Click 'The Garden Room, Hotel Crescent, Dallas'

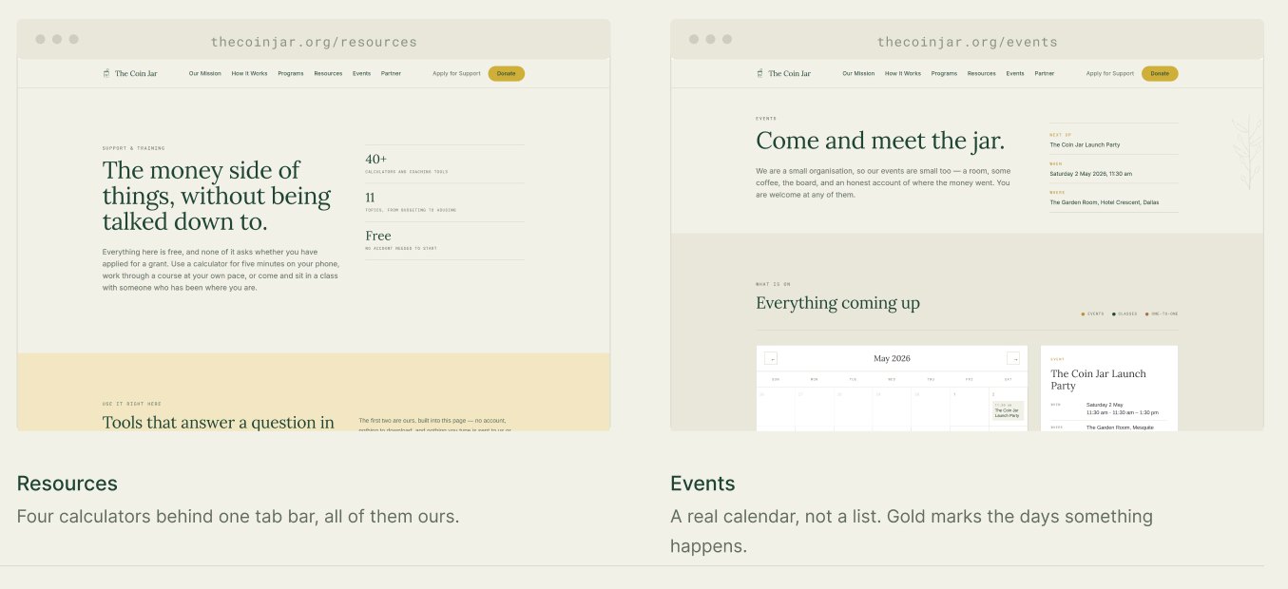click(x=1104, y=202)
